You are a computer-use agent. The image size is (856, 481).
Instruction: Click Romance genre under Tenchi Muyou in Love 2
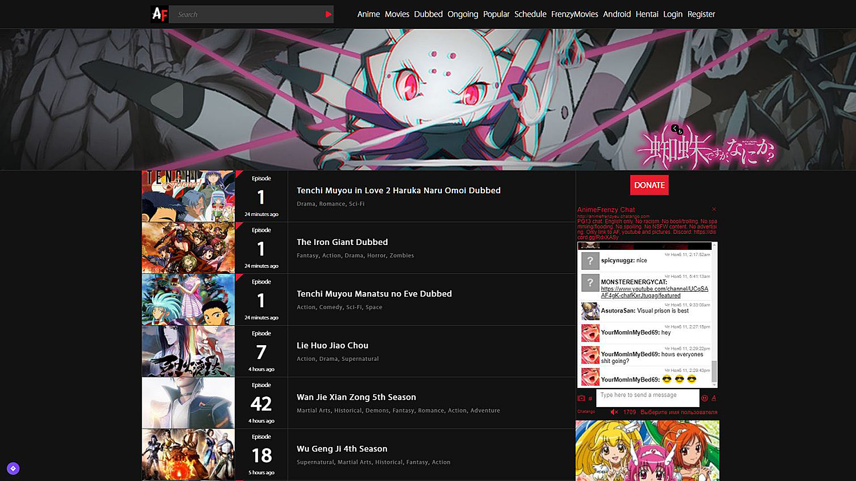click(x=332, y=204)
